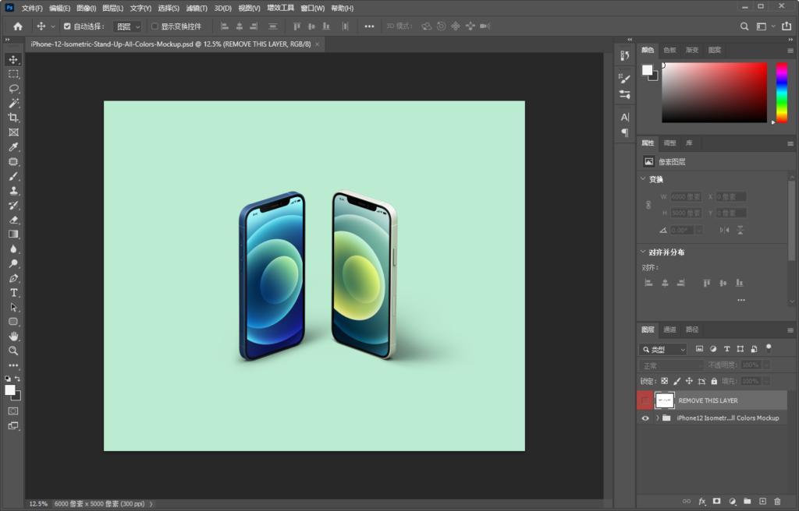Select the History Brush tool

(x=13, y=205)
